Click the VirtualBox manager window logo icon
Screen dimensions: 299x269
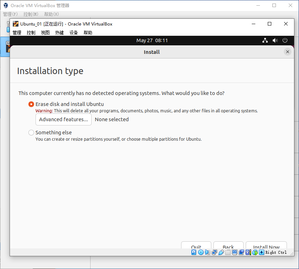point(6,5)
